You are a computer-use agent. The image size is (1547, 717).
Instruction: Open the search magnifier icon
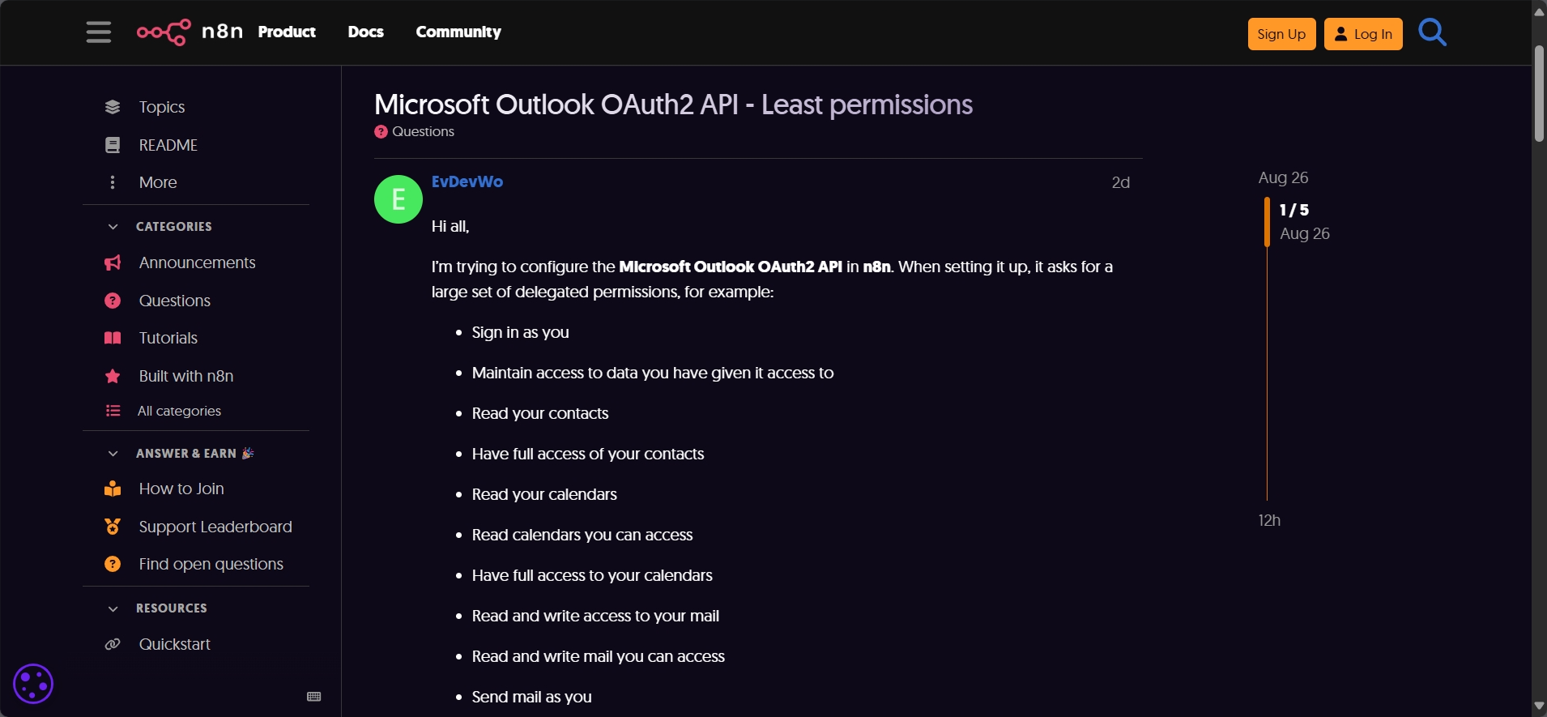pos(1432,32)
